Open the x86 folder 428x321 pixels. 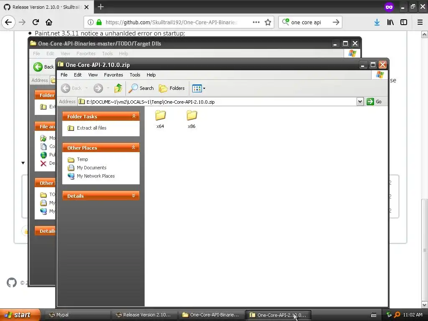tap(191, 119)
